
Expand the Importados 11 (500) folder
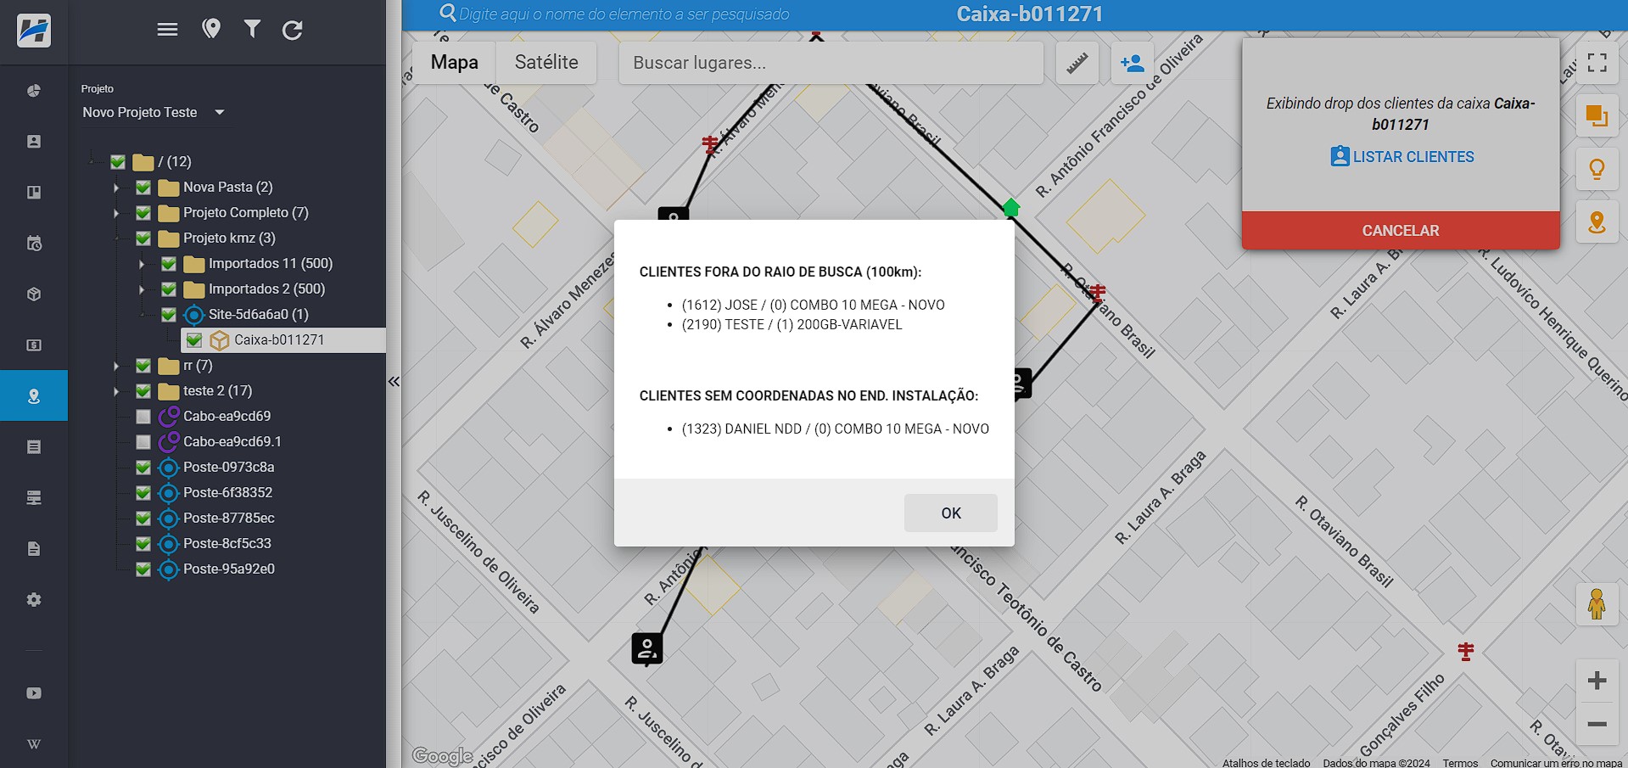142,264
